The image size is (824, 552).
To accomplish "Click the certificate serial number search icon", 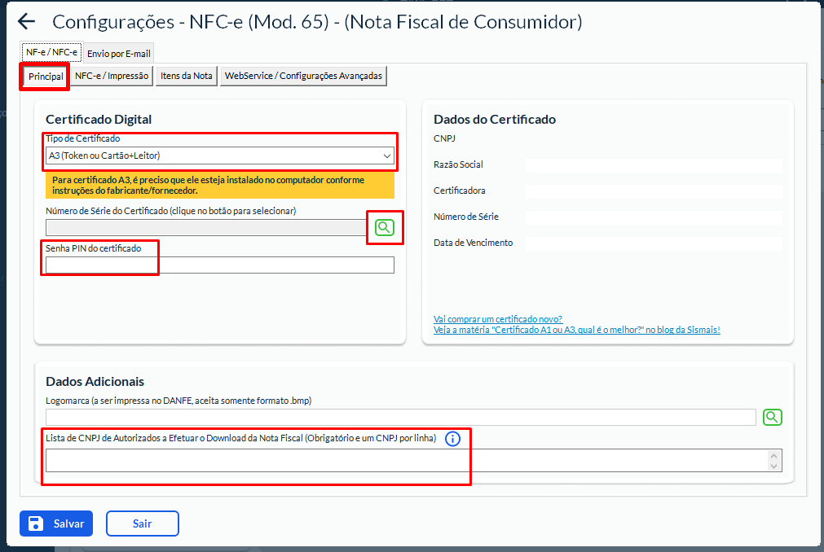I will tap(384, 228).
